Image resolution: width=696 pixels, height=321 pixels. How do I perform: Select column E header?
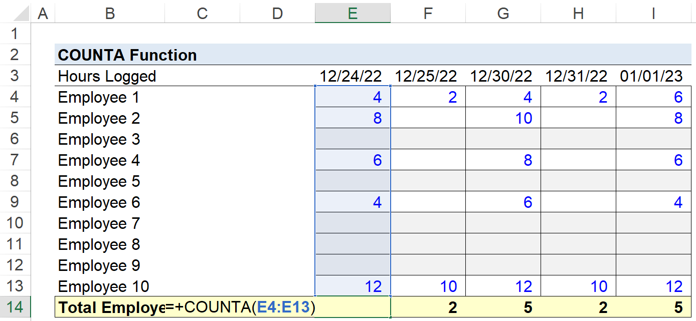353,13
